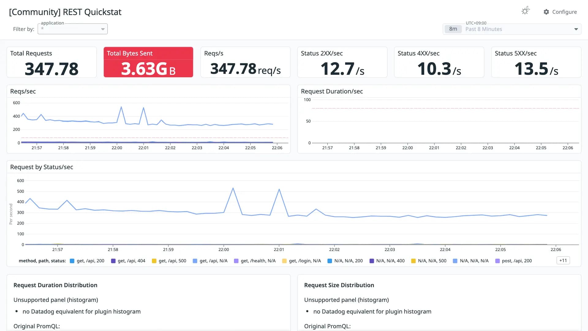Click the [Community] REST Quickstat dashboard title
Screen dimensions: 588x331
tap(65, 12)
